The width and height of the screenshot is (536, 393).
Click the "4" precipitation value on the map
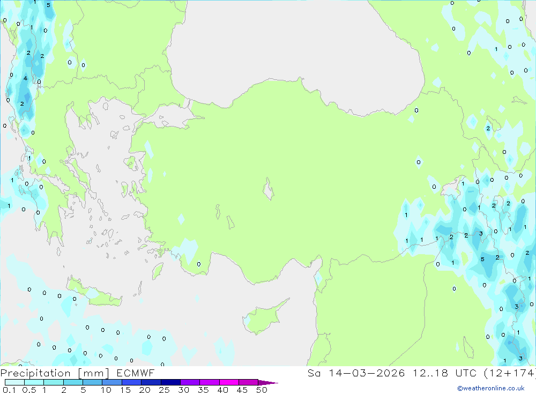click(x=25, y=78)
